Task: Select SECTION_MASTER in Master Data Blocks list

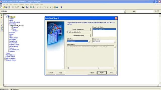Action: coord(104,29)
